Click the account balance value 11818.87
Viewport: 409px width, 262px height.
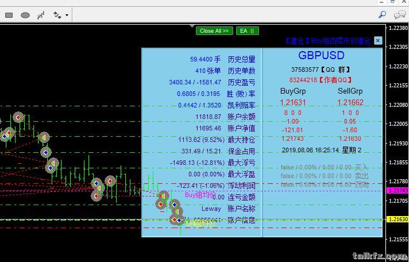[x=208, y=117]
